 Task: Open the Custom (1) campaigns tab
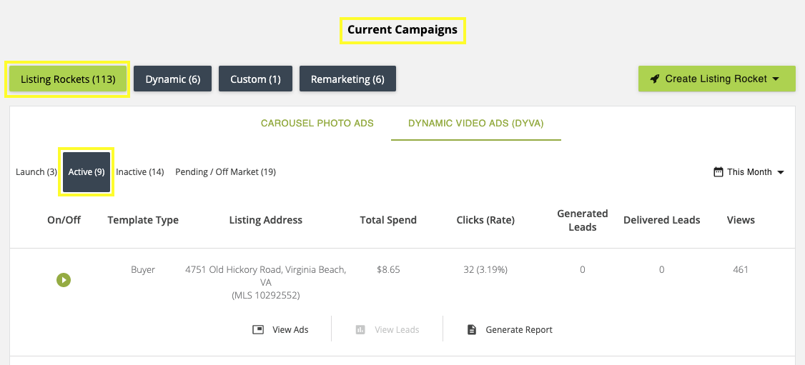tap(255, 79)
